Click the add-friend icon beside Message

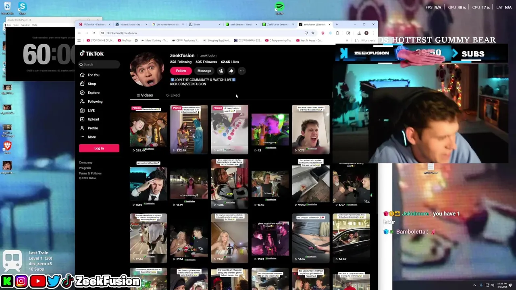(x=221, y=71)
